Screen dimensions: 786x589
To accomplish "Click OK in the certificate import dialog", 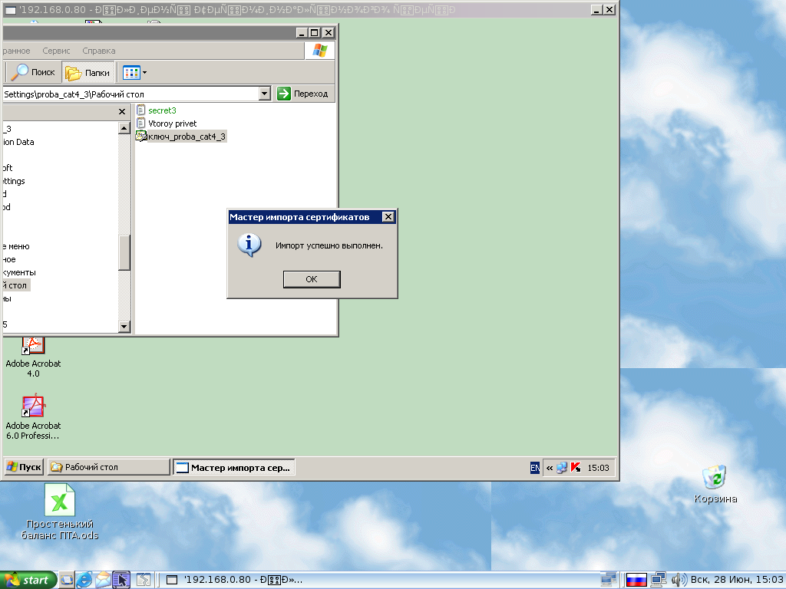I will [311, 279].
